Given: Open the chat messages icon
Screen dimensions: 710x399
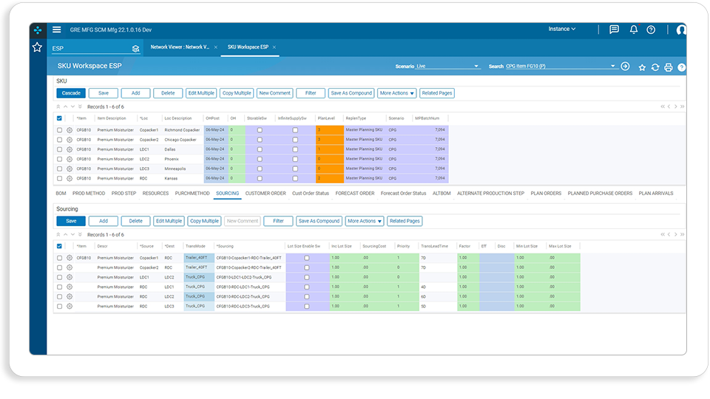Looking at the screenshot, I should (614, 30).
